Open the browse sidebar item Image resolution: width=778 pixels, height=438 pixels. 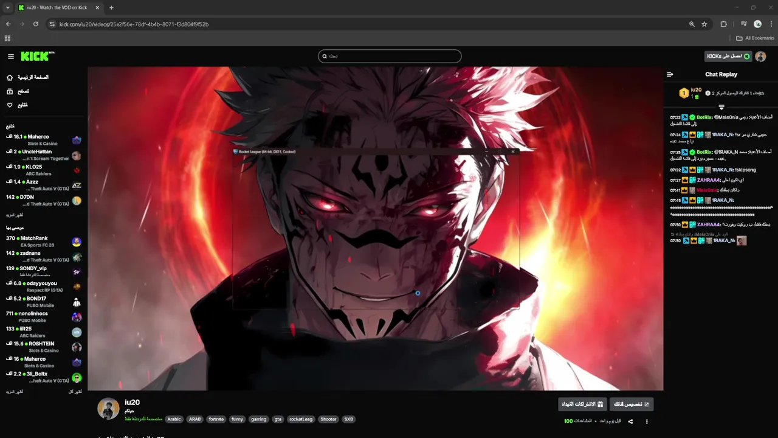coord(18,91)
